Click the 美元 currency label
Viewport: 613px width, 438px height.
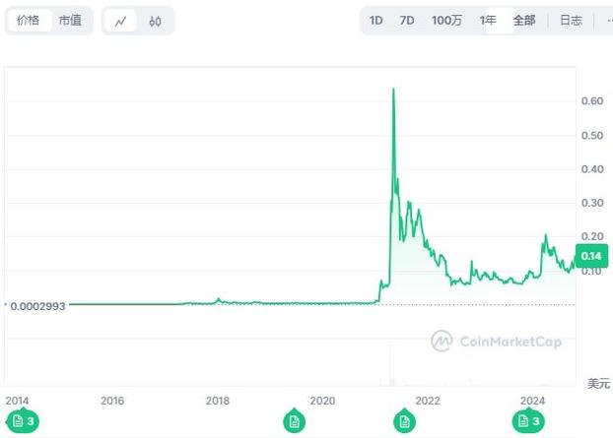598,383
